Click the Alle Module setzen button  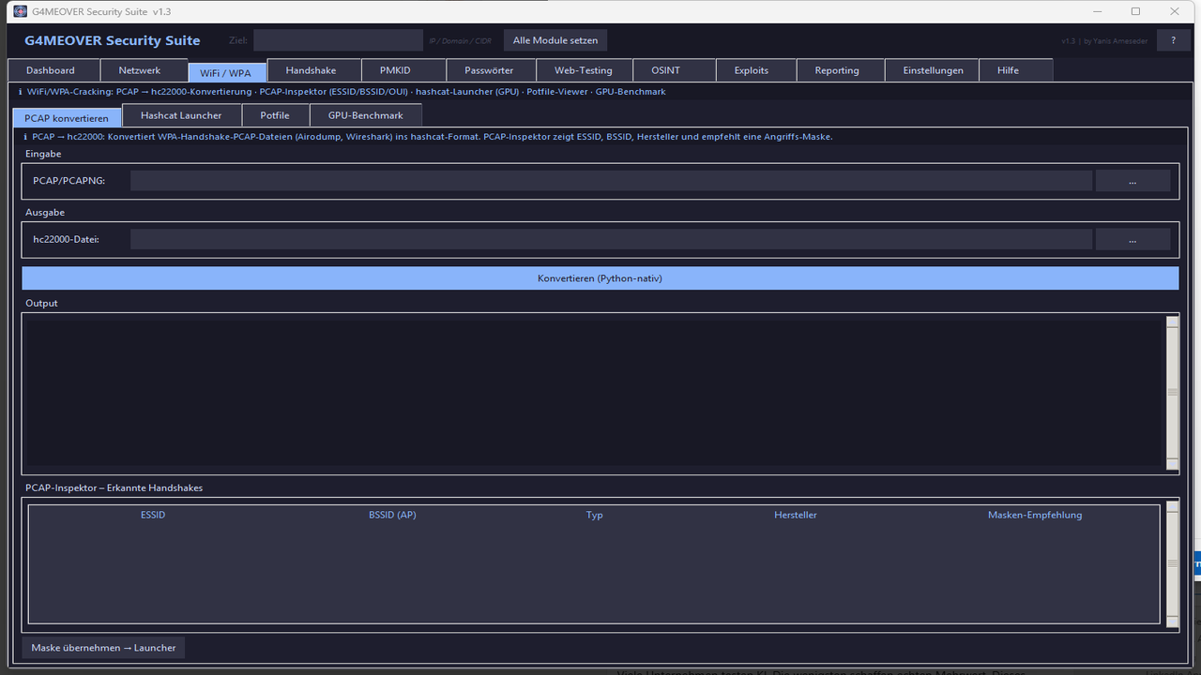[x=555, y=40]
